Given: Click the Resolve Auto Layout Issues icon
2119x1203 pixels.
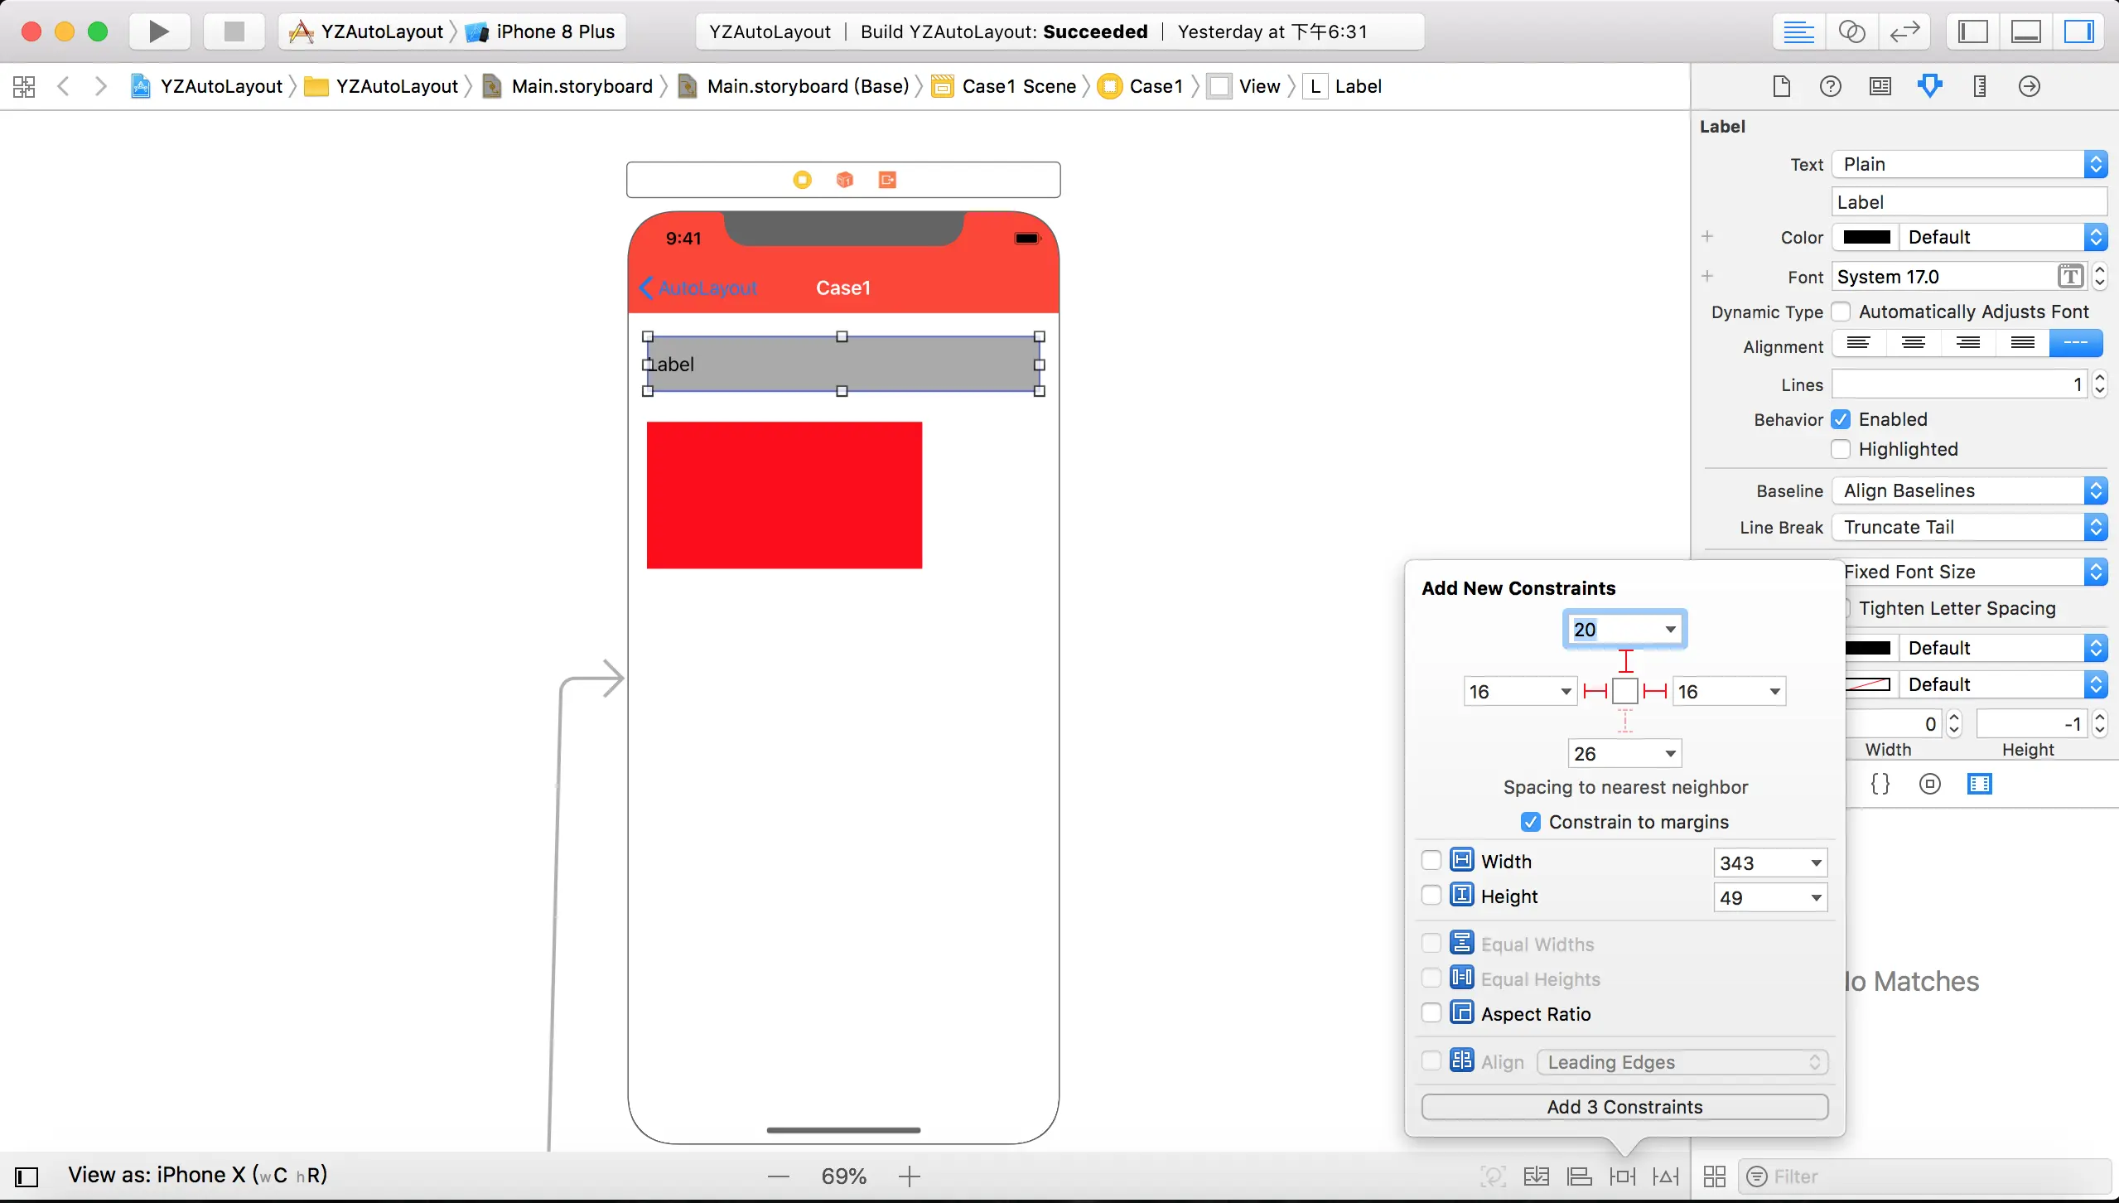Looking at the screenshot, I should point(1666,1176).
